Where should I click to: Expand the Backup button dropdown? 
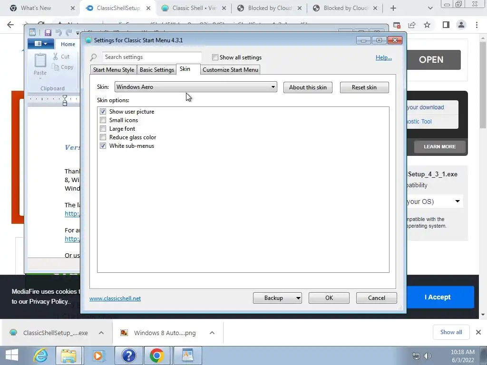(x=298, y=298)
